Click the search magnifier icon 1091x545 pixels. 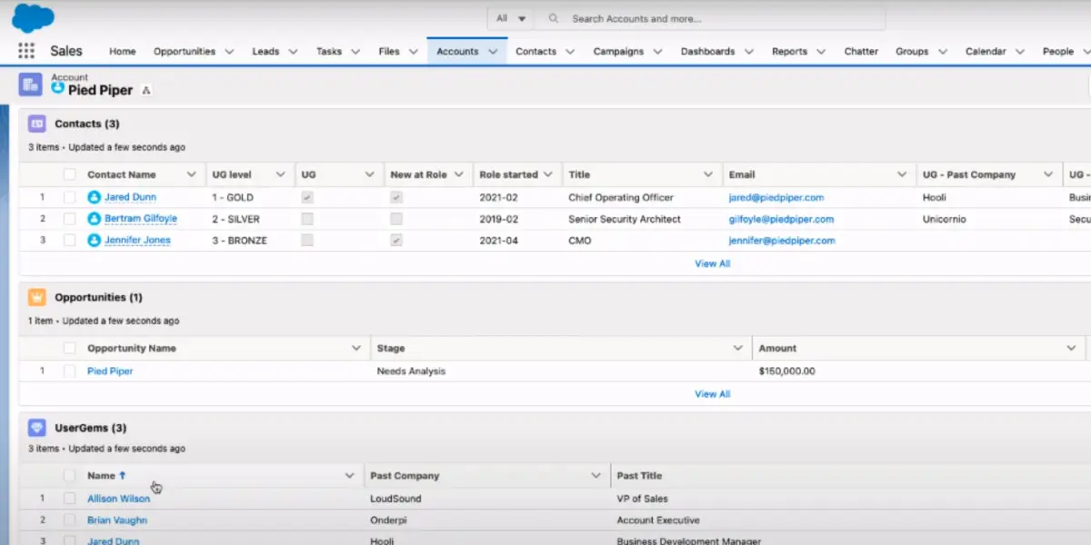pos(553,18)
